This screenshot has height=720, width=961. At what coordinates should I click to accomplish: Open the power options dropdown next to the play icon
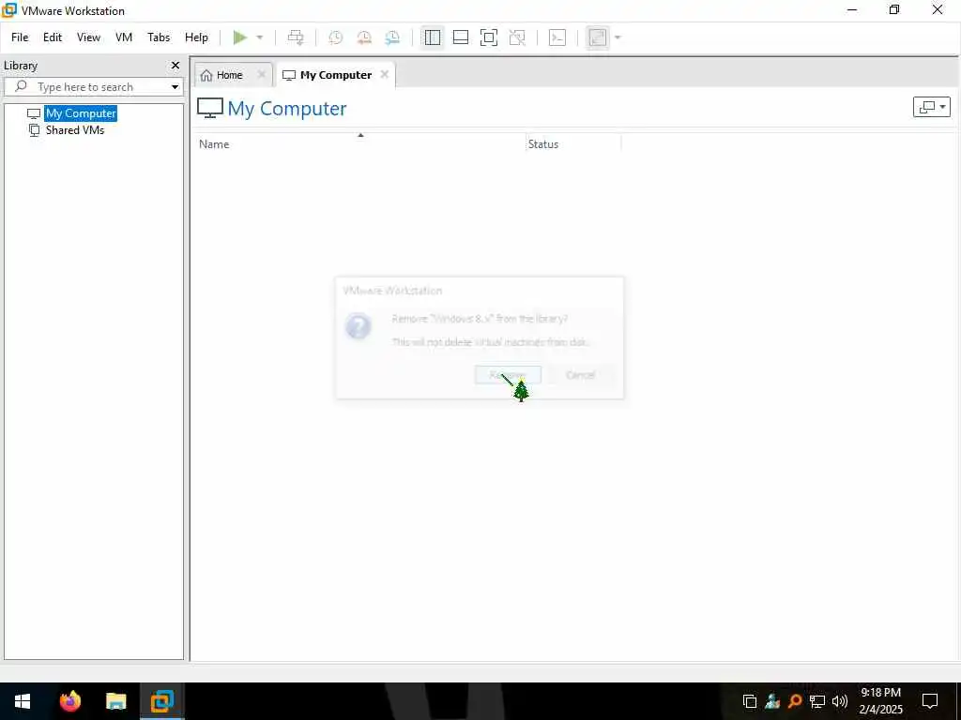pos(260,37)
